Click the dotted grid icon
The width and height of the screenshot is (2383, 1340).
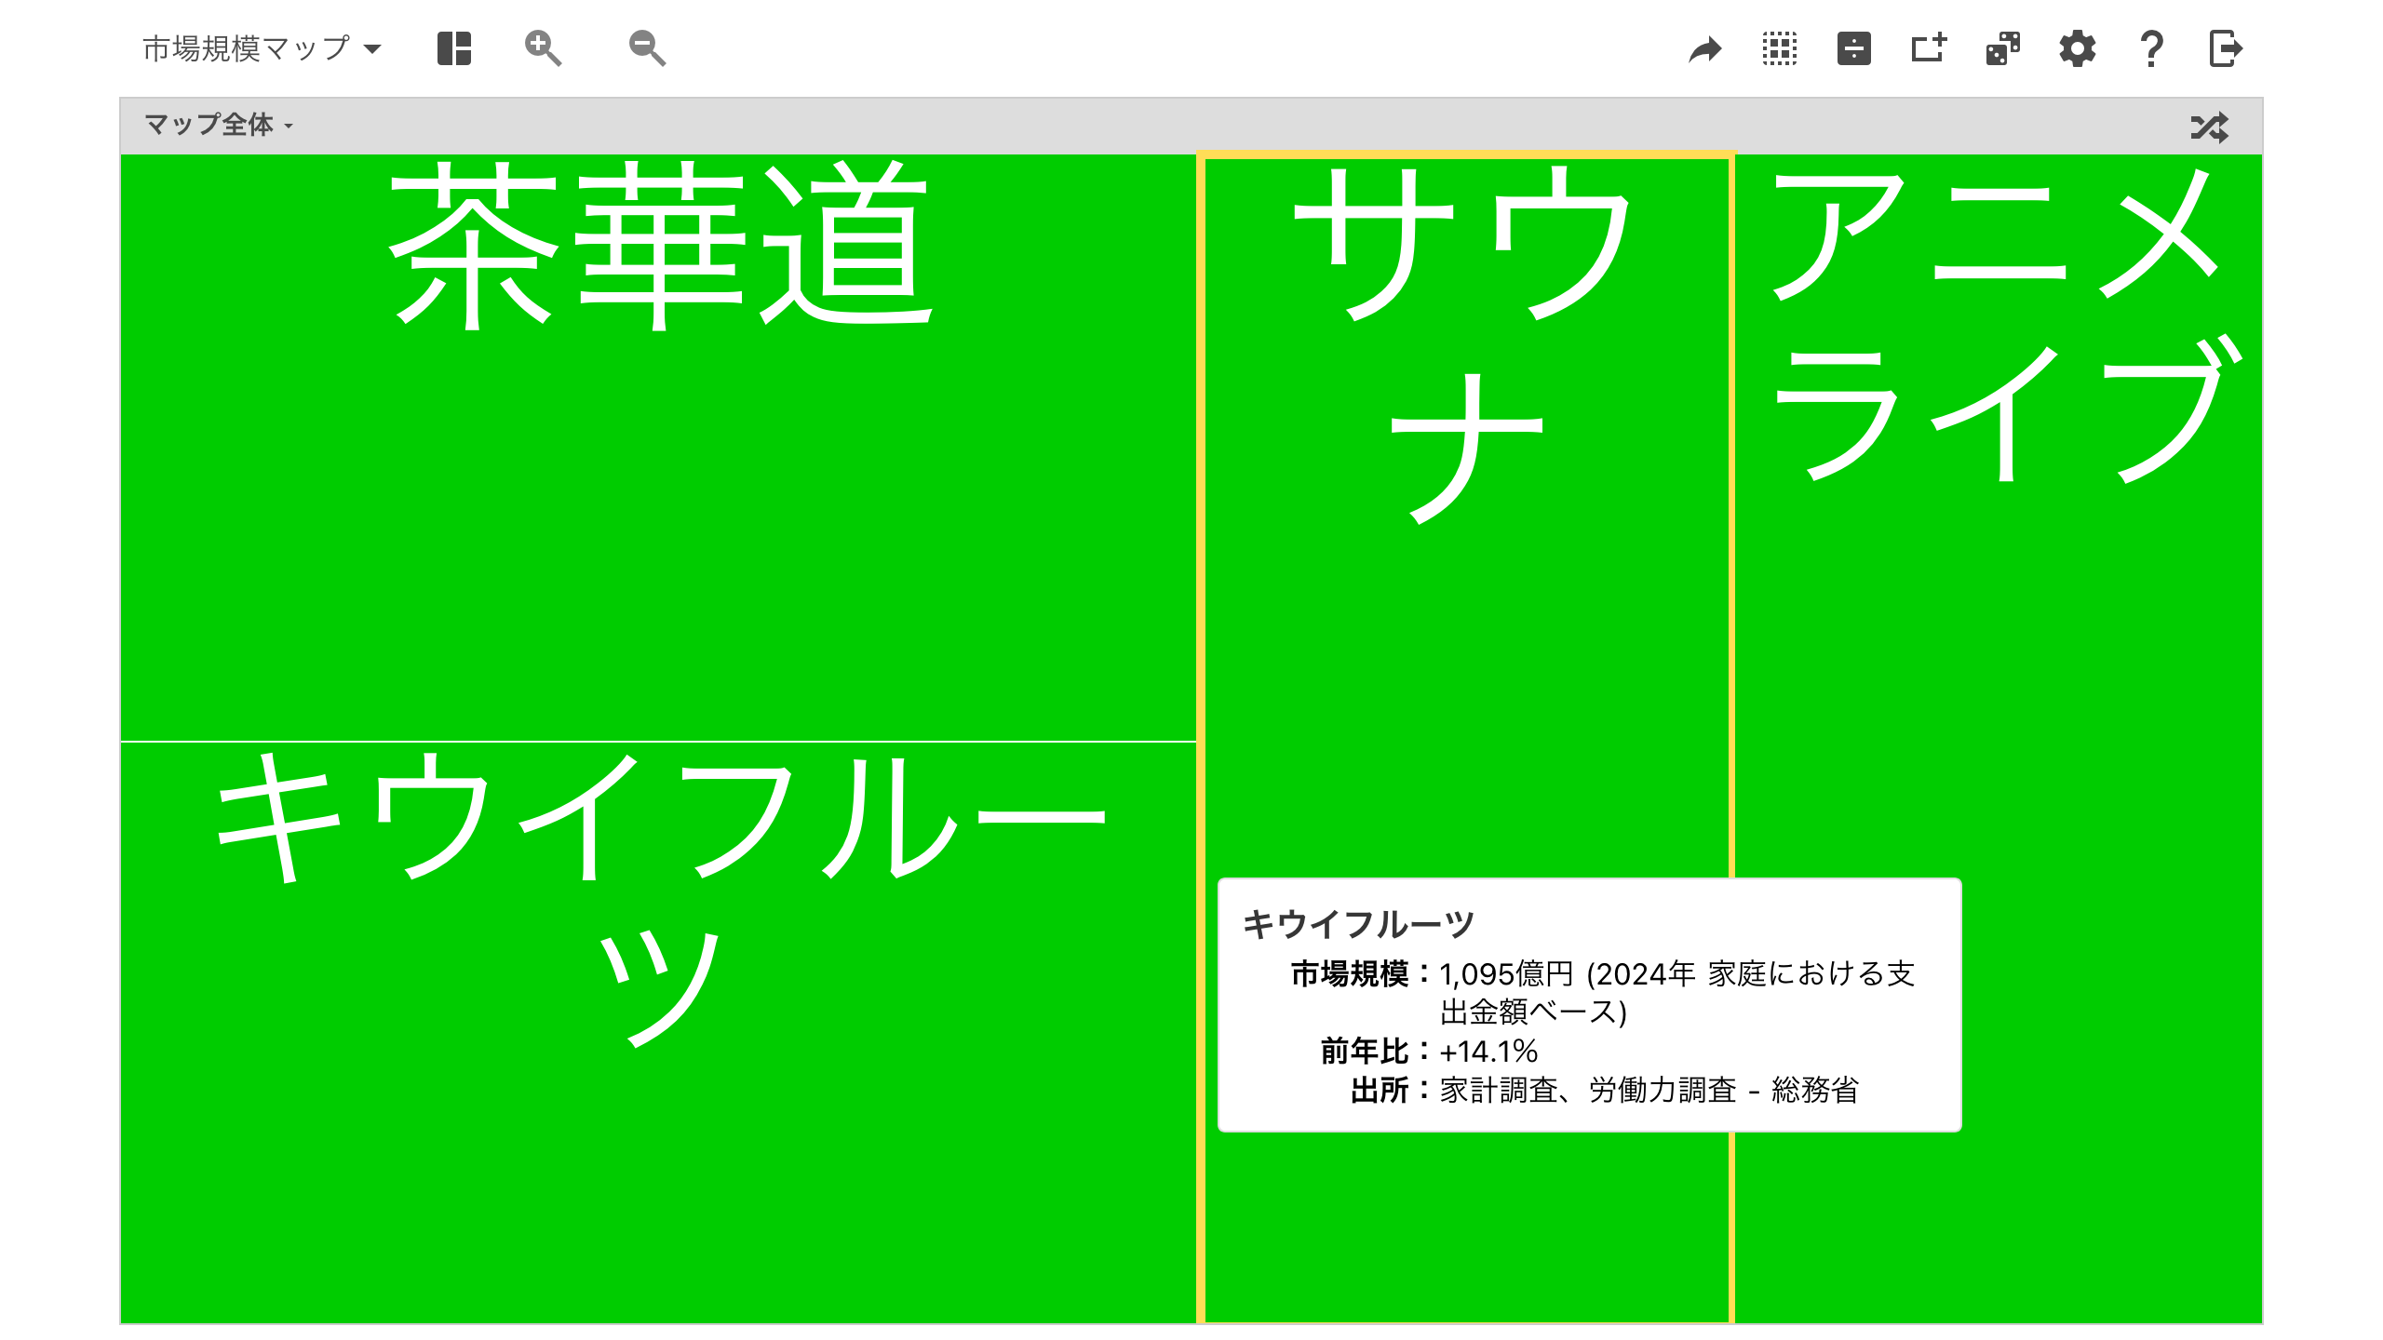pyautogui.click(x=1780, y=48)
